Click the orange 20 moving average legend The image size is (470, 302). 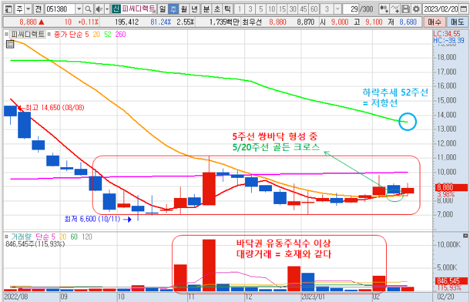click(96, 34)
